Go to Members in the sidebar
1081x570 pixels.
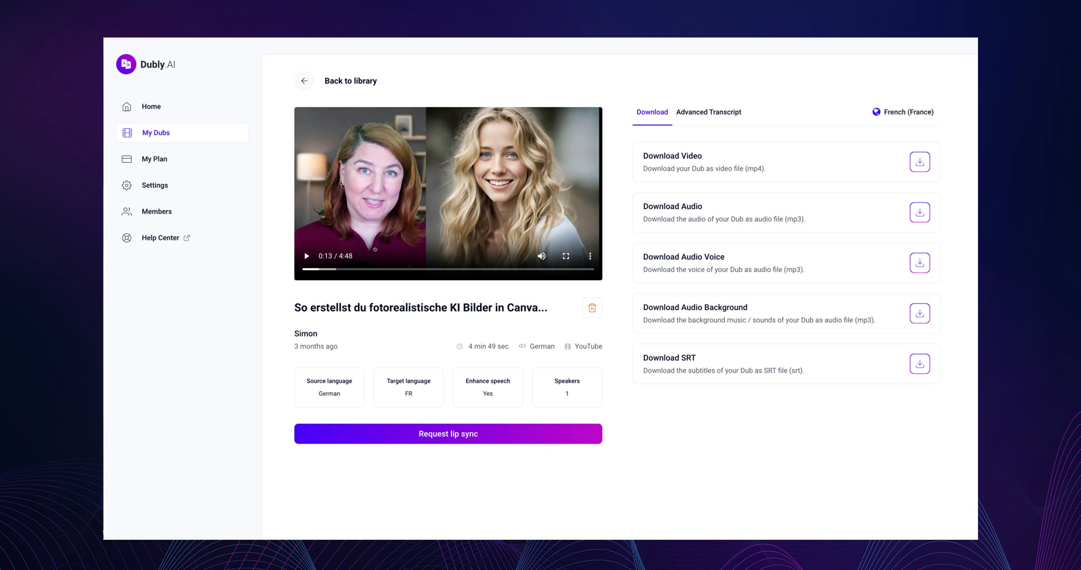pos(156,211)
